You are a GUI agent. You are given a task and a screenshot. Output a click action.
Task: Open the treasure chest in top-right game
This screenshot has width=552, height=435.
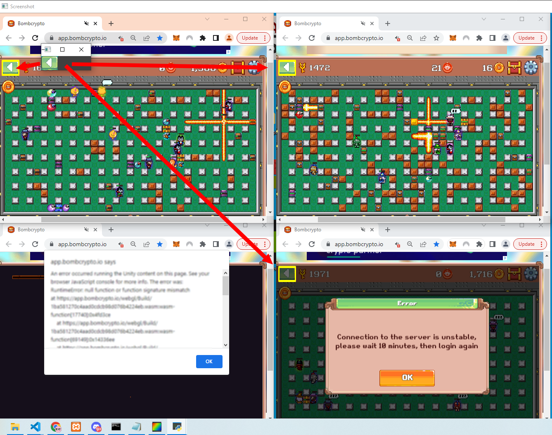(x=514, y=68)
